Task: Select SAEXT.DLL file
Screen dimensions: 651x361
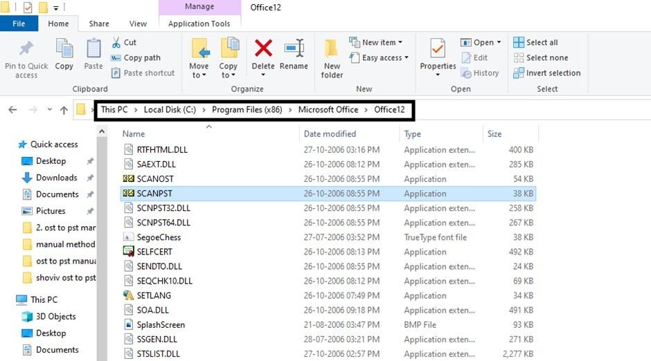Action: [x=328, y=164]
